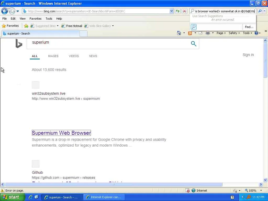The image size is (268, 201).
Task: Expand command bar overflow chevron
Action: [266, 31]
